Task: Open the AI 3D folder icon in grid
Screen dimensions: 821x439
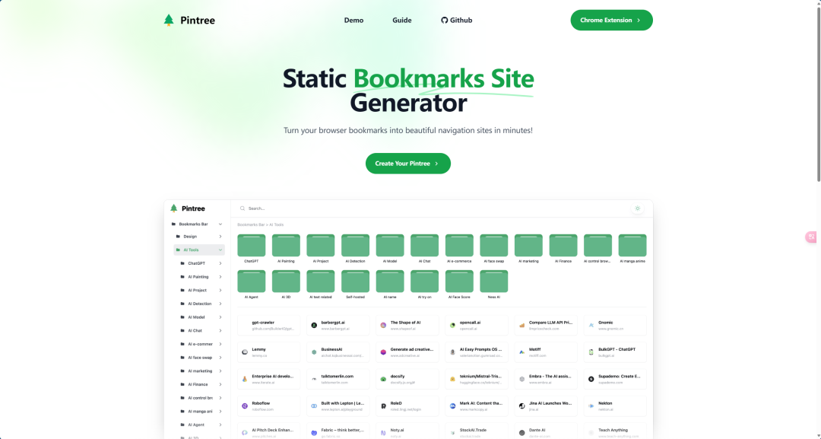Action: coord(286,282)
